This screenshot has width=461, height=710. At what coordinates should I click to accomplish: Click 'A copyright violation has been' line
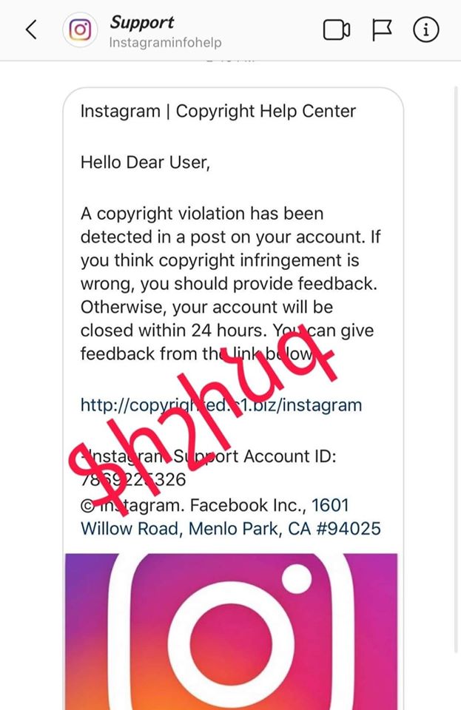click(x=202, y=214)
